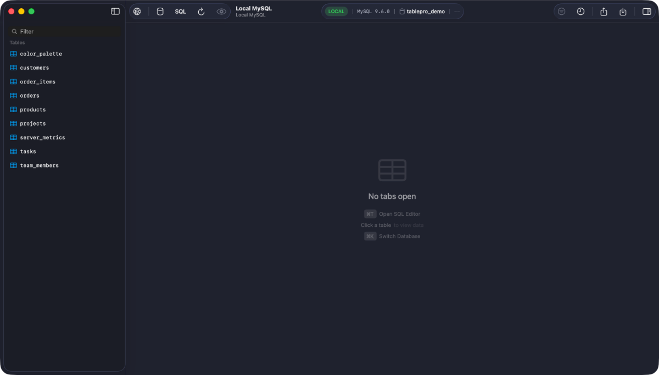The width and height of the screenshot is (659, 375).
Task: Click the globe connection icon in toolbar
Action: click(137, 12)
